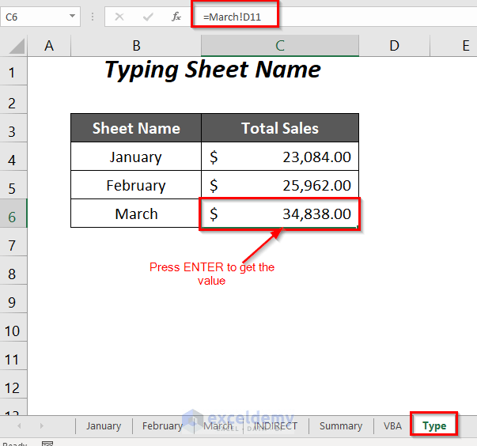Select row 8 header
The image size is (477, 446).
[12, 270]
